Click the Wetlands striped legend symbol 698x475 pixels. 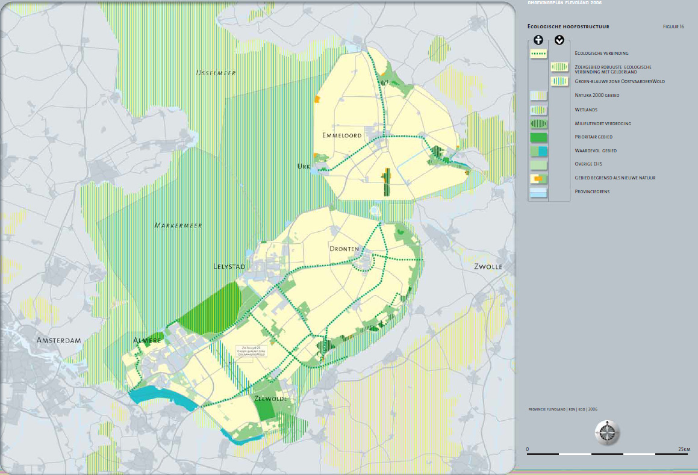tap(538, 110)
